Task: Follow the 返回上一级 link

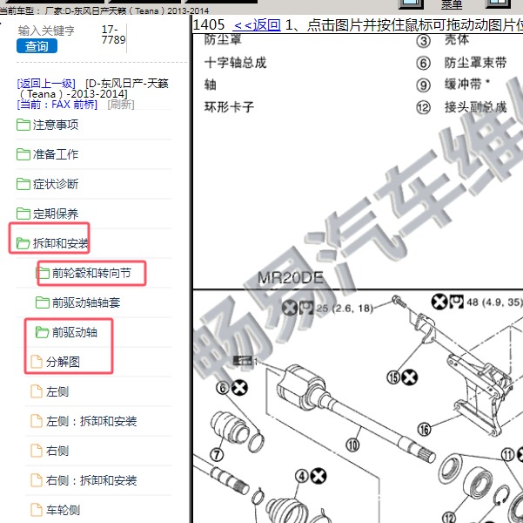Action: [46, 83]
